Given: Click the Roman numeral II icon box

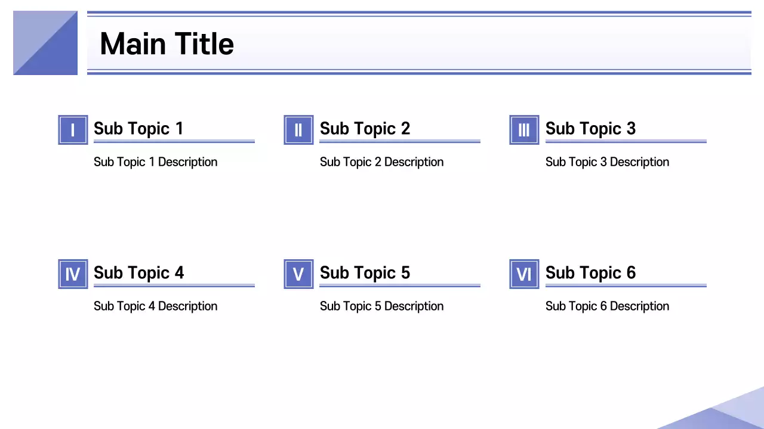Looking at the screenshot, I should [298, 130].
